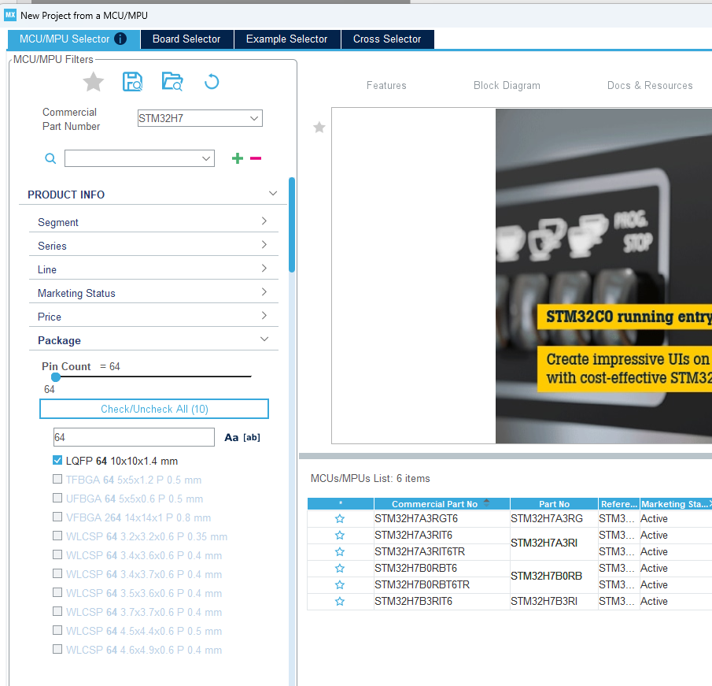712x686 pixels.
Task: Check WLCSP 64 4.5x4.4x0.6 package
Action: [x=57, y=630]
